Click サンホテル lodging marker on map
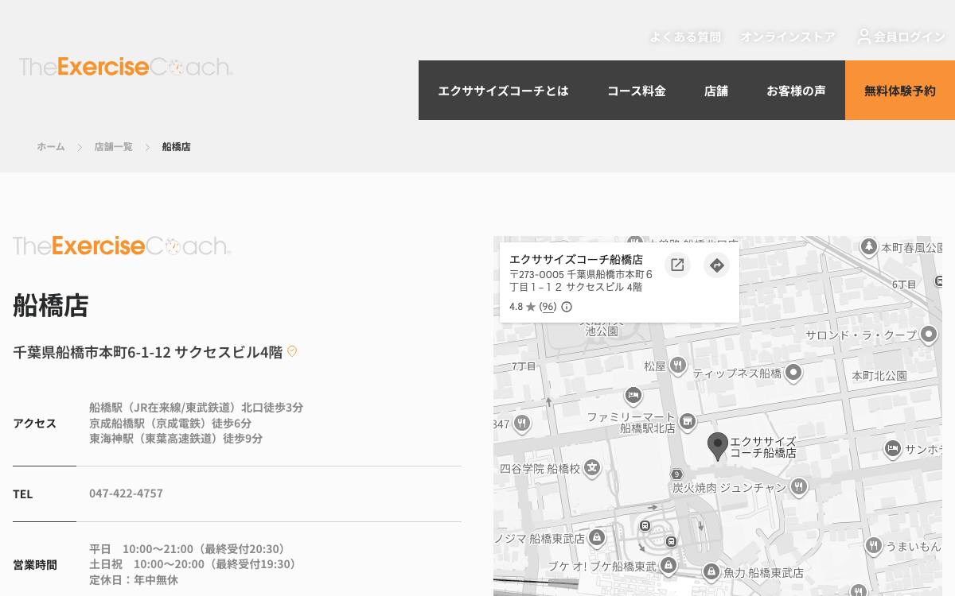 892,449
